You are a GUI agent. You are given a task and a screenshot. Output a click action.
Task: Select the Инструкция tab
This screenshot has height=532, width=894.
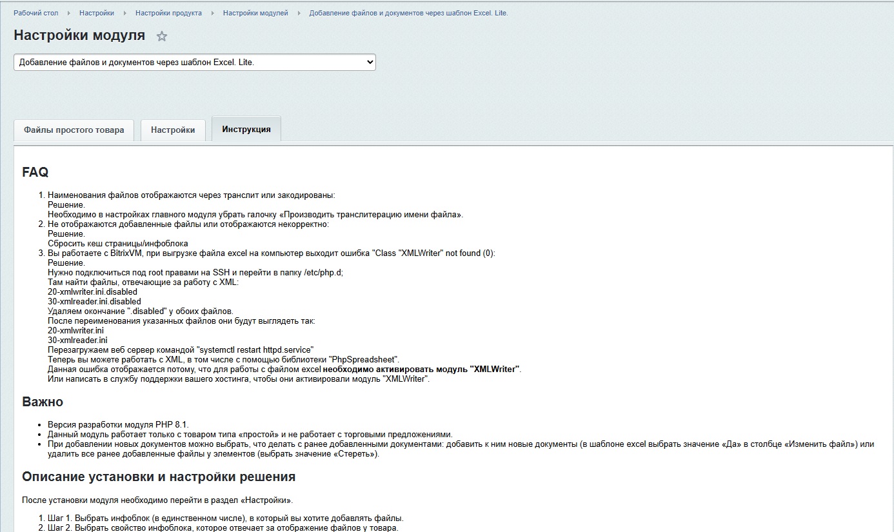tap(246, 129)
